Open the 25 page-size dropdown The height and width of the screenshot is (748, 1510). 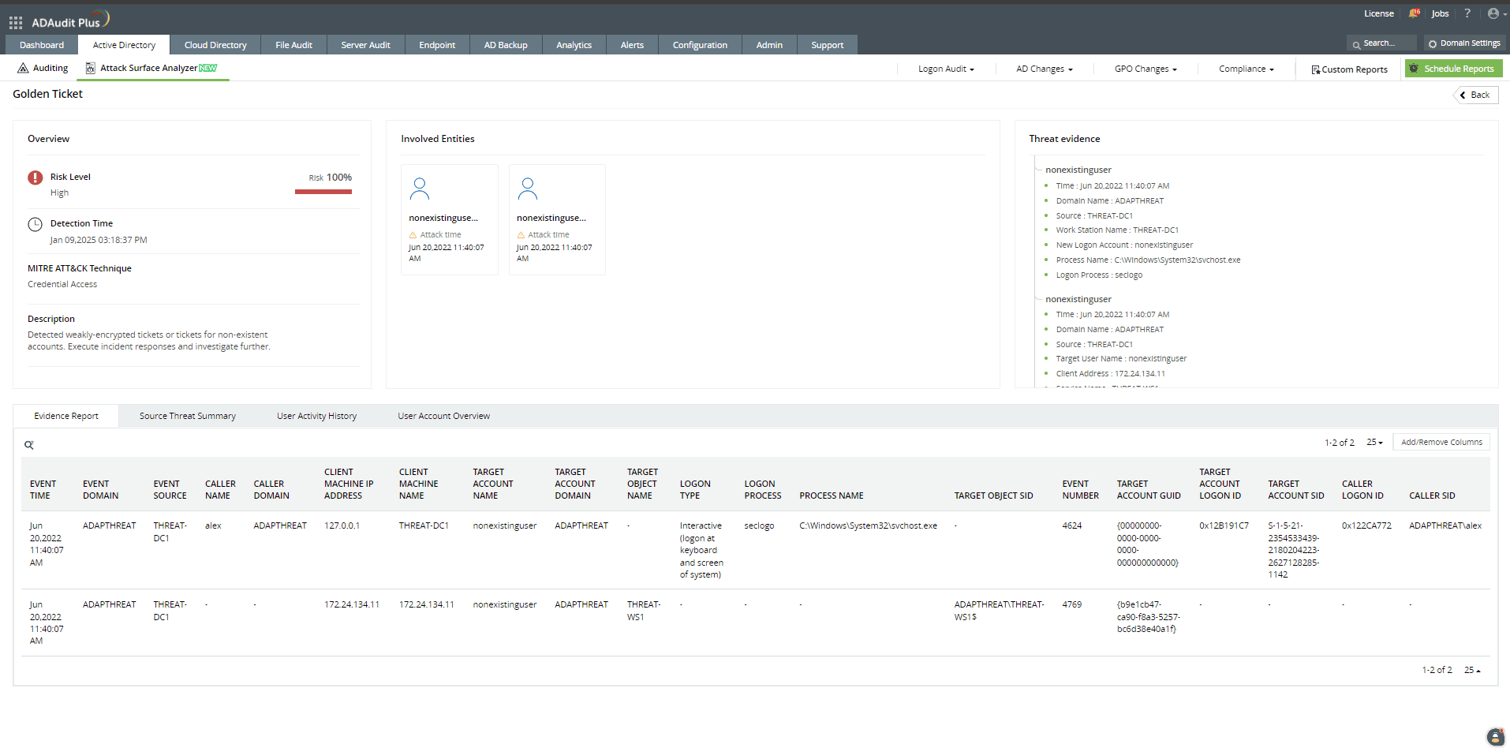pyautogui.click(x=1374, y=443)
